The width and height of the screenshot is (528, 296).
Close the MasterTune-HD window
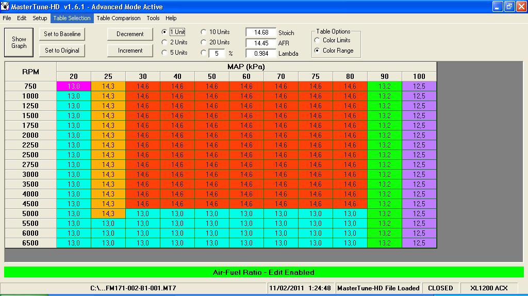pyautogui.click(x=522, y=7)
